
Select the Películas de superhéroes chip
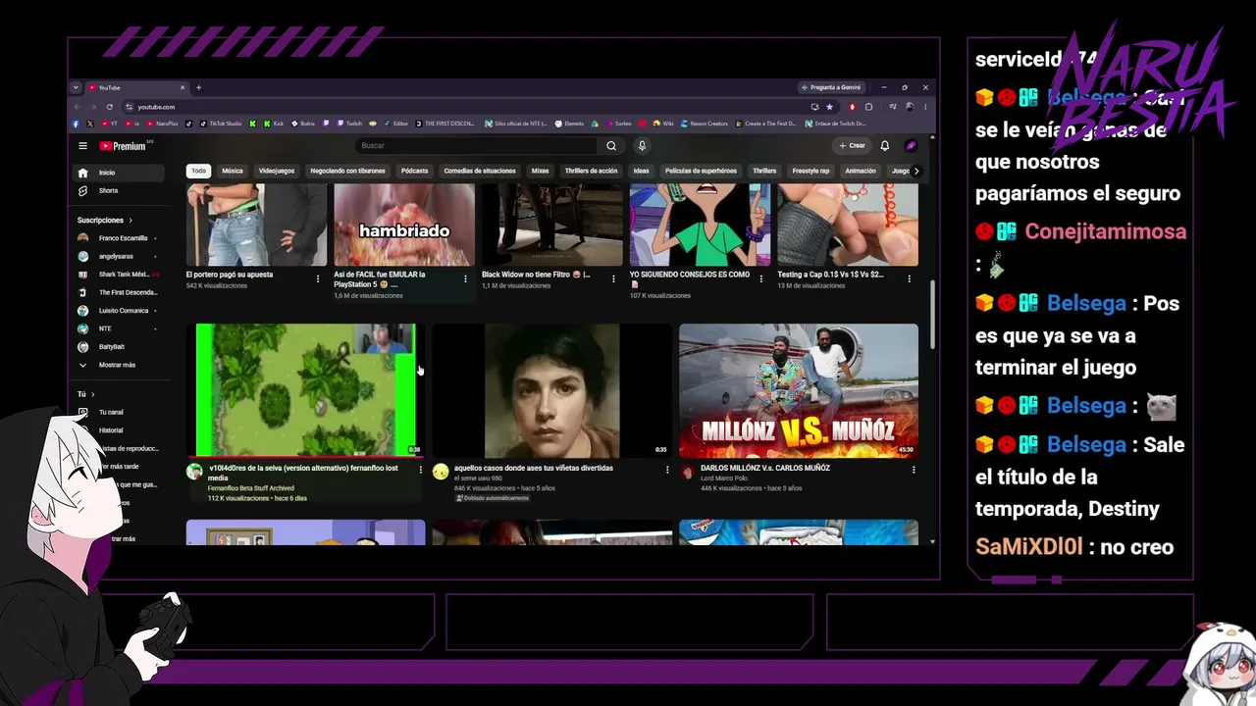pyautogui.click(x=701, y=171)
